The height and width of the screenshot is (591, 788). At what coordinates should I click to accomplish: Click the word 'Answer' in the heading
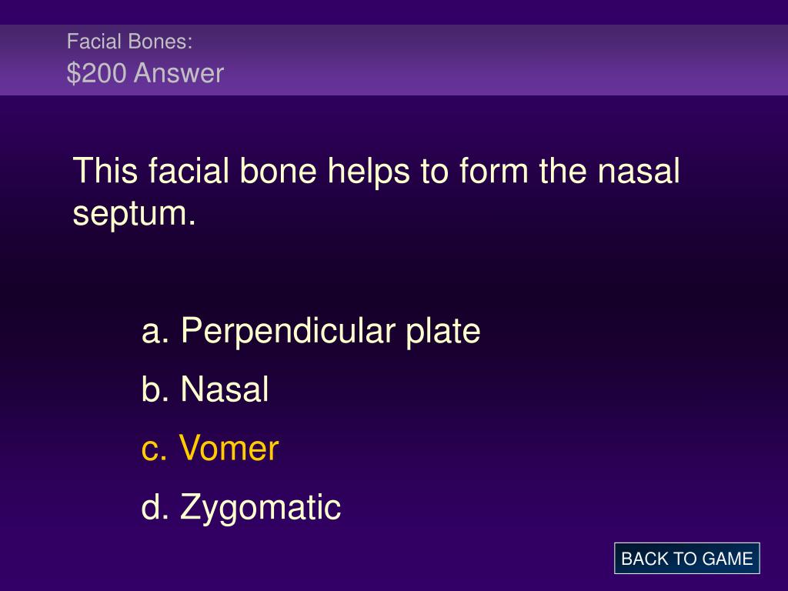point(179,73)
